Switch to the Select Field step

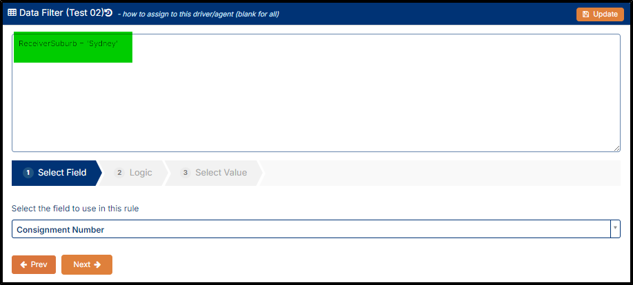[55, 173]
